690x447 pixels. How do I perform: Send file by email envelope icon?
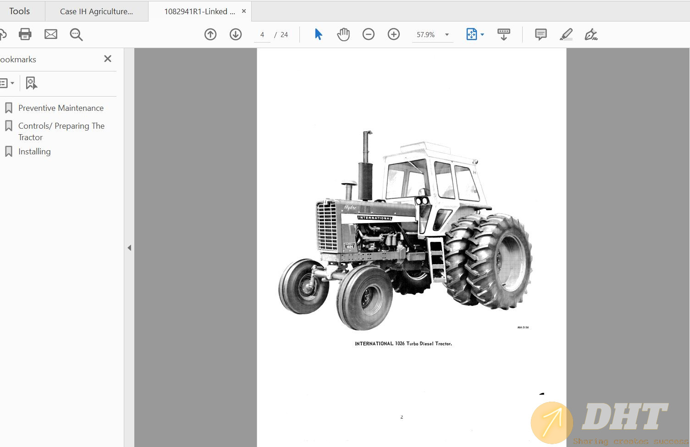(51, 34)
